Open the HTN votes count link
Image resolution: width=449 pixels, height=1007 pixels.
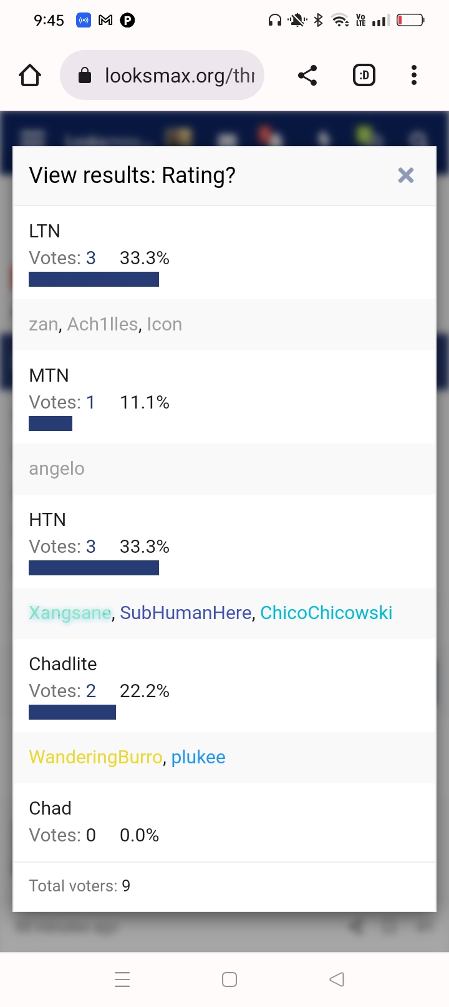91,547
